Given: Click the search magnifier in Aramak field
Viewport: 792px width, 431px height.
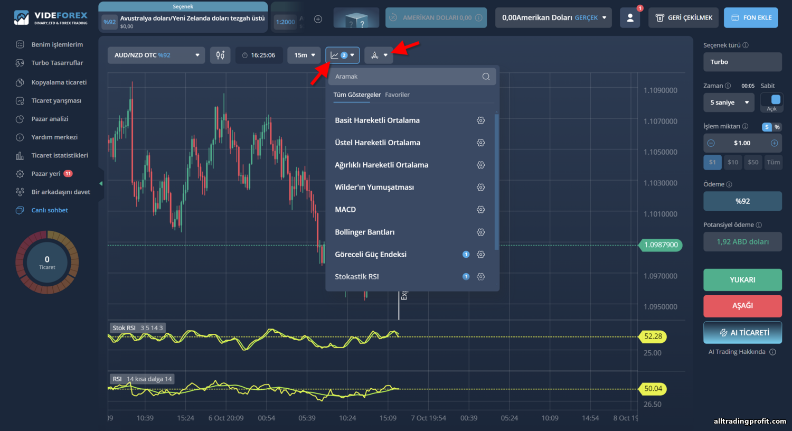Looking at the screenshot, I should [486, 77].
